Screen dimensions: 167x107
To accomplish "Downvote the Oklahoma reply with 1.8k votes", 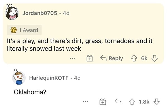I will point(156,102).
